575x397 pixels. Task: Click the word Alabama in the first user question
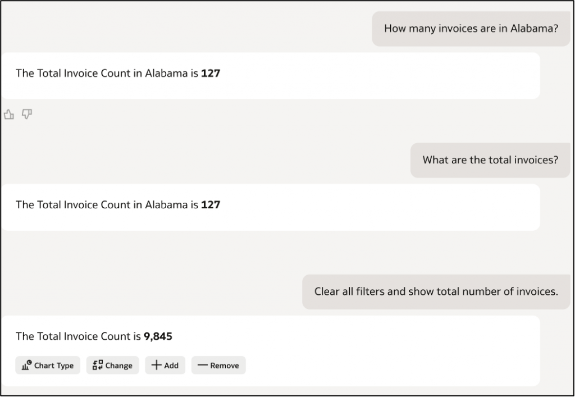(532, 29)
